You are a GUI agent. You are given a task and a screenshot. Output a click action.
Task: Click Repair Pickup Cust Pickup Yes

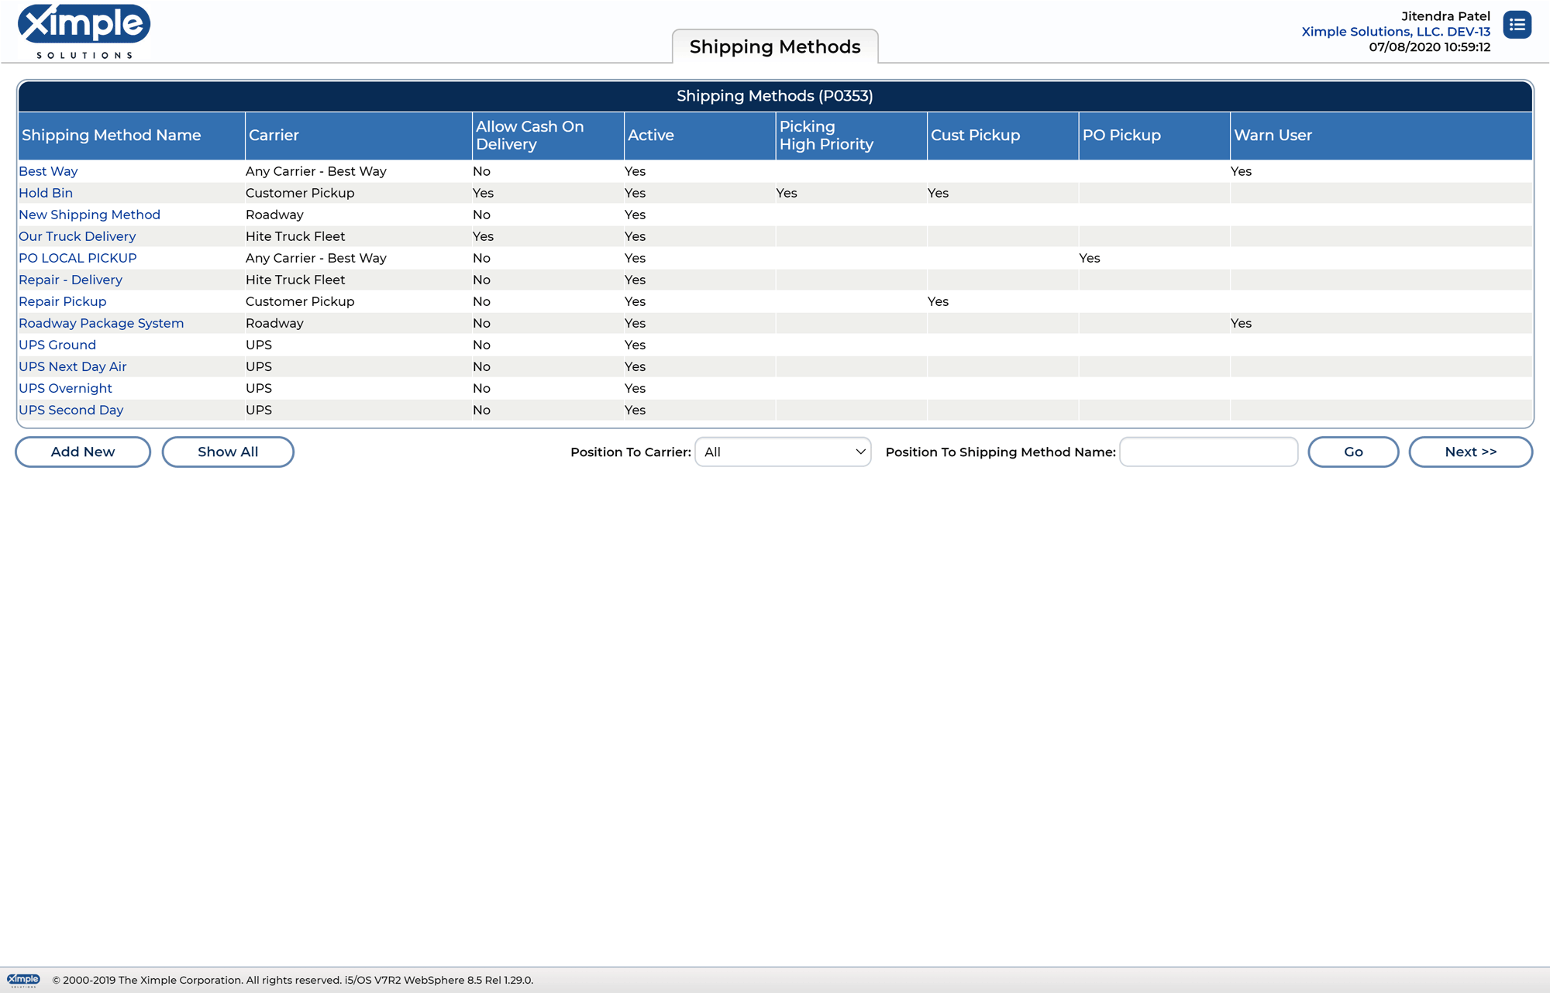click(938, 301)
